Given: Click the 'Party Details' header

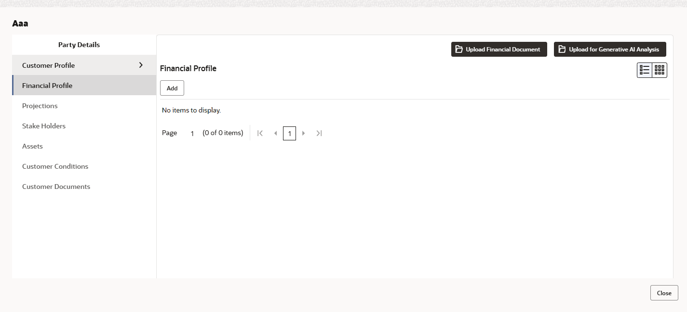Looking at the screenshot, I should tap(79, 45).
